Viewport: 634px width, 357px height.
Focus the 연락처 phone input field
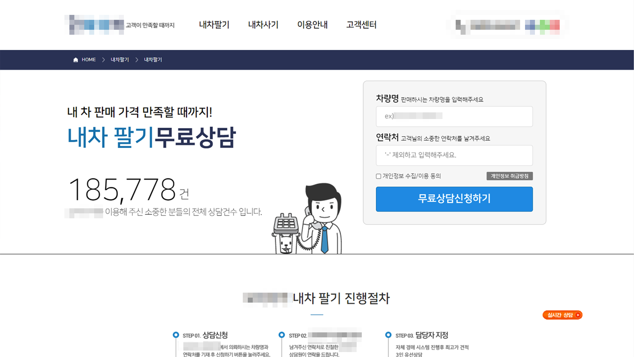pyautogui.click(x=454, y=155)
